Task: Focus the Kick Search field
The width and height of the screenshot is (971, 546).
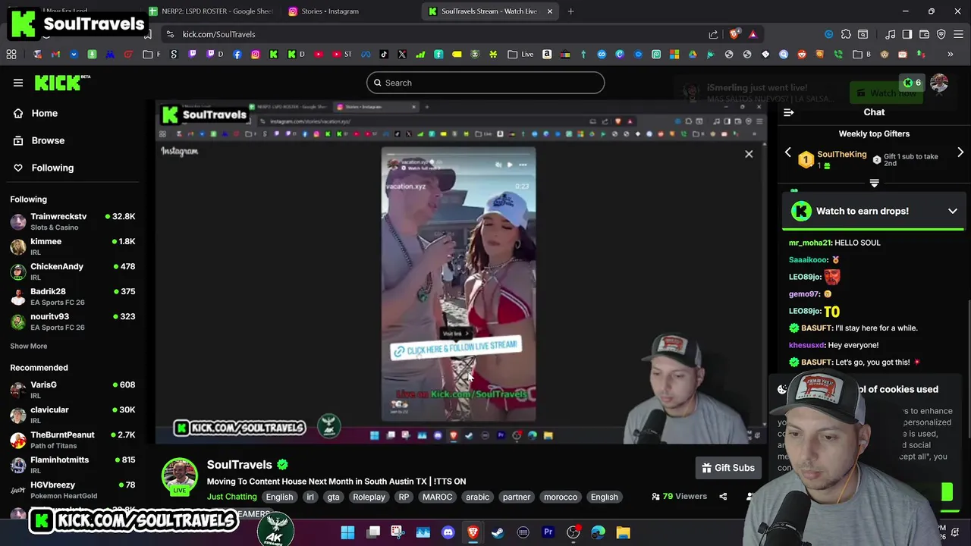Action: (x=485, y=83)
